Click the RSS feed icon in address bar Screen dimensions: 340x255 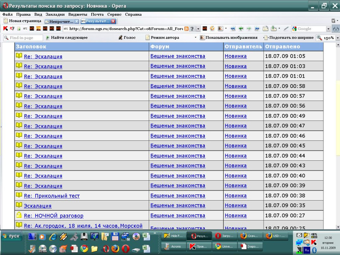coord(186,29)
